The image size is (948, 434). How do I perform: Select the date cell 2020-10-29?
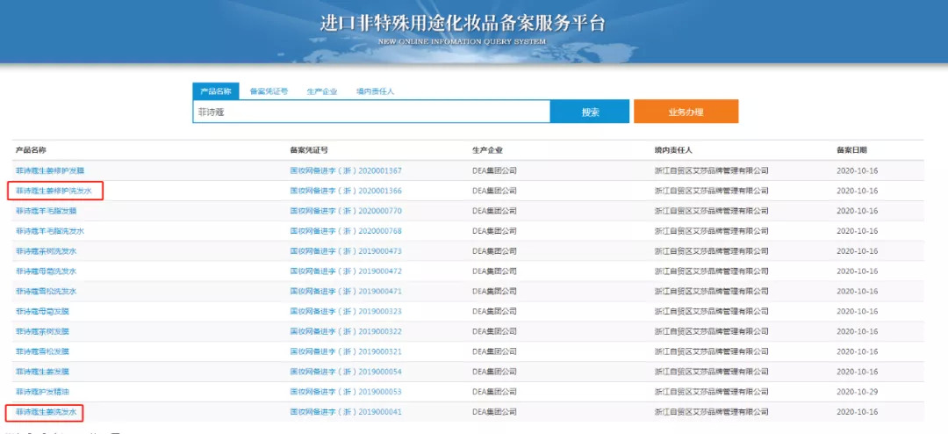point(857,392)
